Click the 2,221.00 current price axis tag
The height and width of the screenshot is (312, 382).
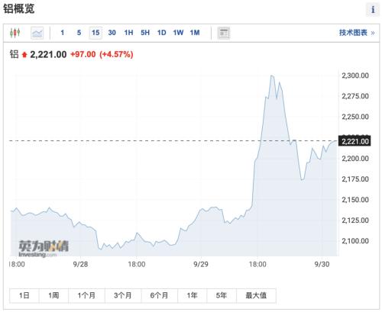[354, 141]
